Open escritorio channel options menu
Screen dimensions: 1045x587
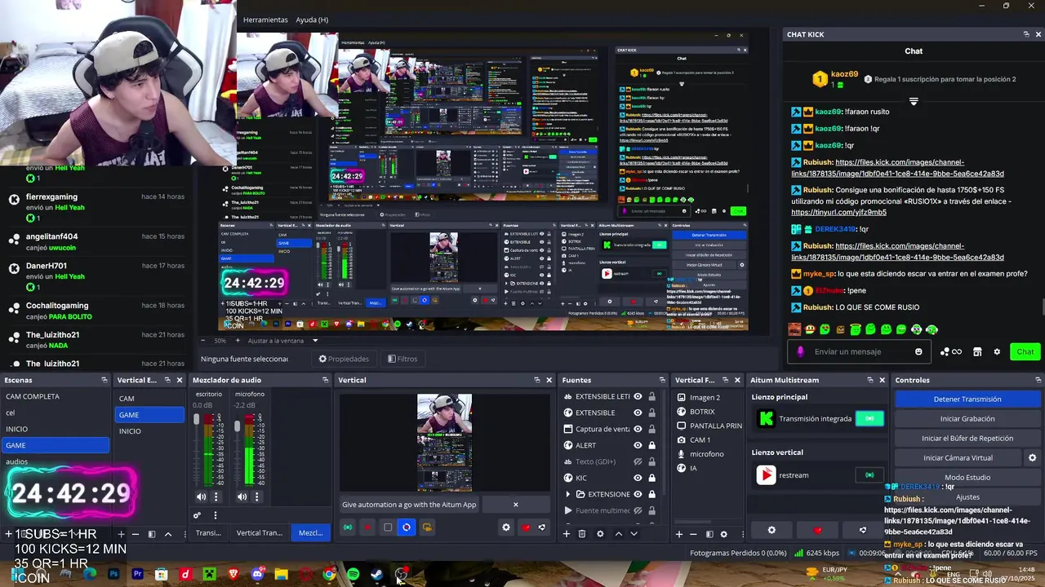[216, 497]
